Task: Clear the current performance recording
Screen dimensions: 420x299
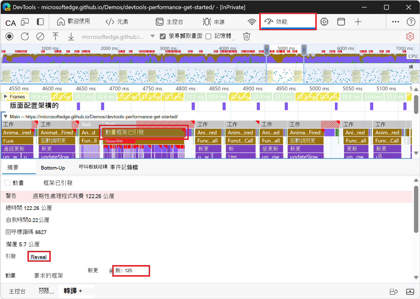Action: click(40, 36)
